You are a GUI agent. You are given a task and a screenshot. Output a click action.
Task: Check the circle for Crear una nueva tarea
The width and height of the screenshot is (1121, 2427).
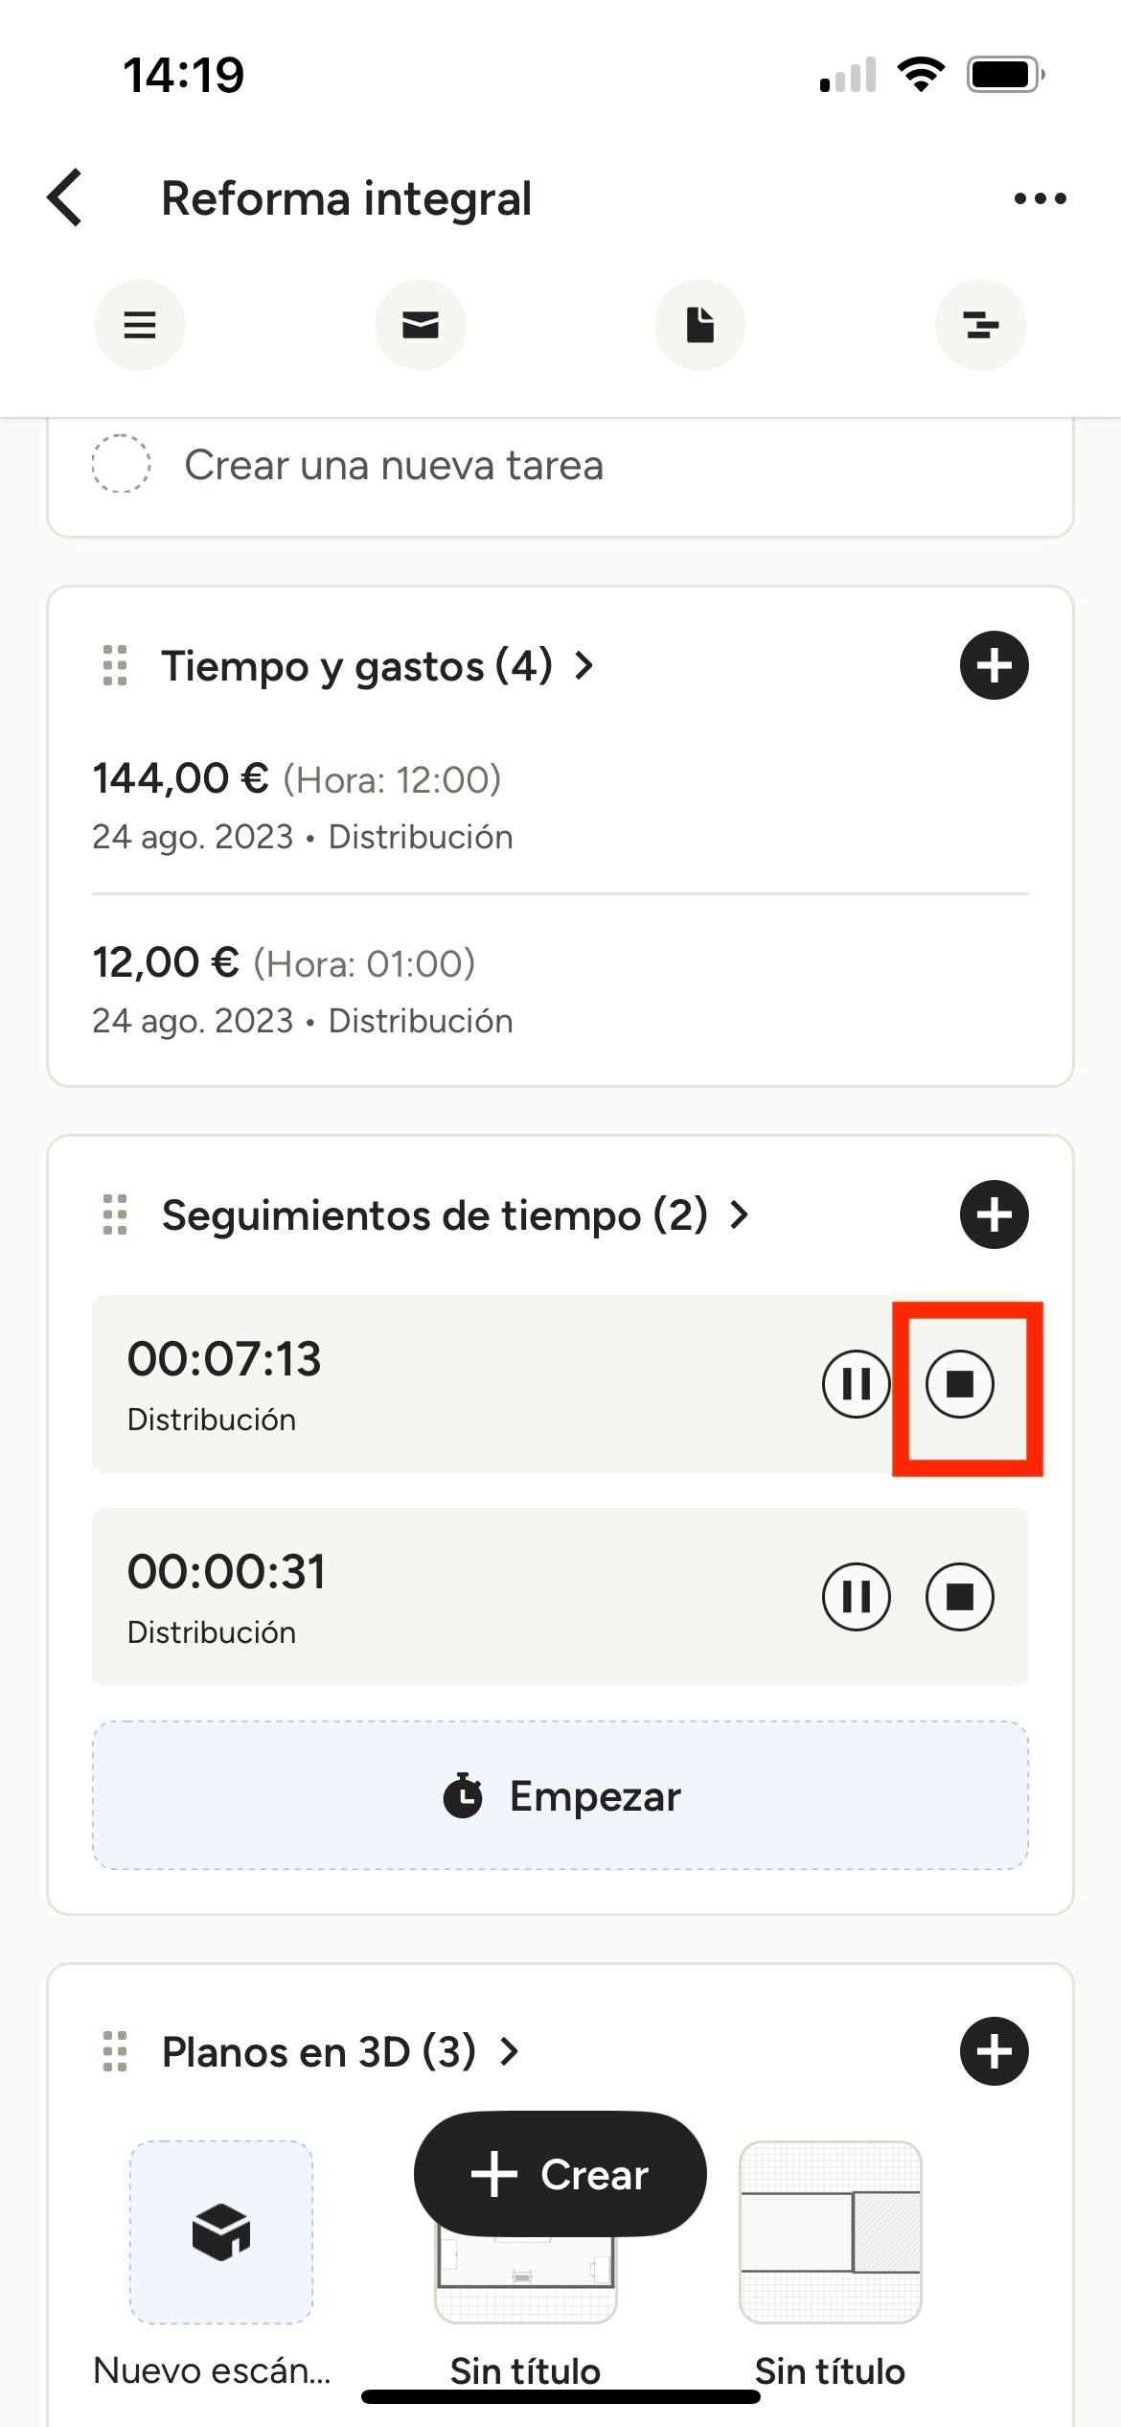tap(121, 465)
